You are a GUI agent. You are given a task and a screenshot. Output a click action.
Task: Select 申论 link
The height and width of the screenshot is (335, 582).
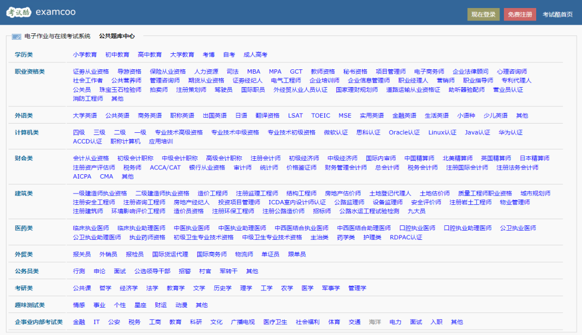pyautogui.click(x=99, y=271)
